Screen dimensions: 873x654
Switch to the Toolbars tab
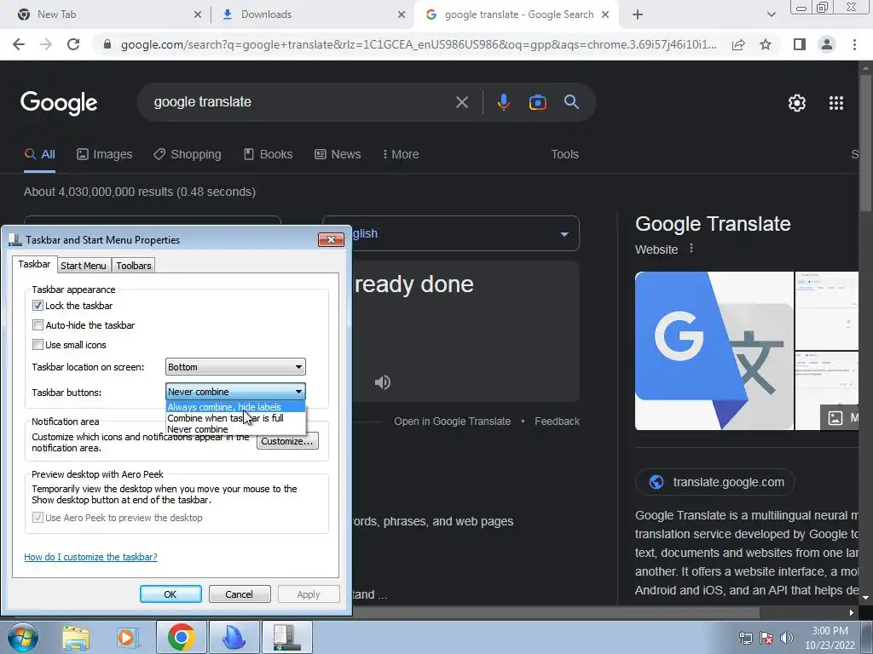[x=134, y=266]
